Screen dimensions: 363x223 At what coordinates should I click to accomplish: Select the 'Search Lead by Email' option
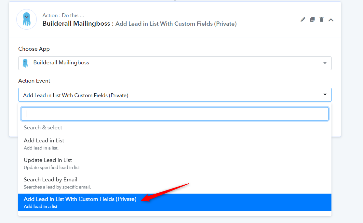(175, 183)
